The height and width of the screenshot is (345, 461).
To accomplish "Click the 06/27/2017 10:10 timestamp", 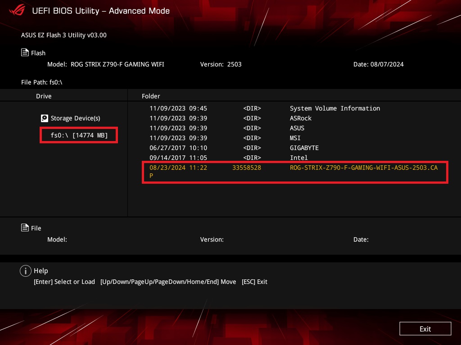I will (178, 148).
